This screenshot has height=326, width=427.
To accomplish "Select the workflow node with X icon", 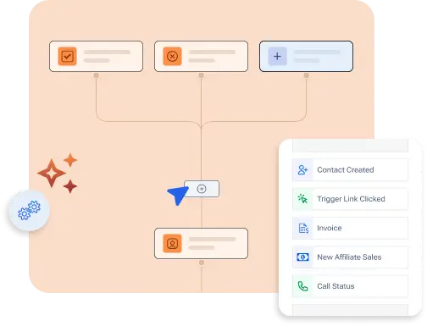I will tap(201, 56).
